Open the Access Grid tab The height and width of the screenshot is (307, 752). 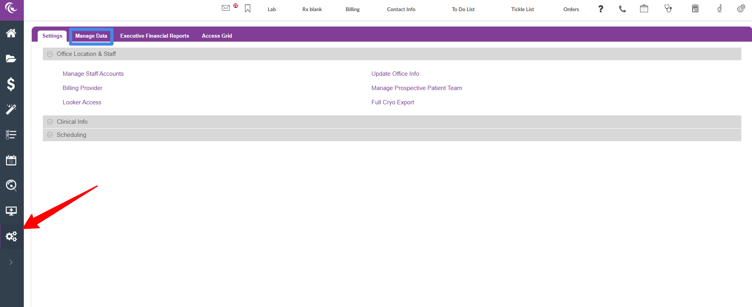click(x=217, y=36)
